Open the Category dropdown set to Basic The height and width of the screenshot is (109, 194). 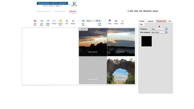[x=159, y=29]
